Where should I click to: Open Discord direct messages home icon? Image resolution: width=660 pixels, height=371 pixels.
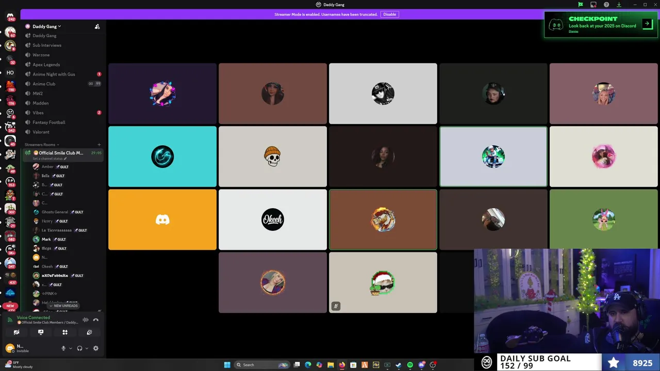coord(10,17)
